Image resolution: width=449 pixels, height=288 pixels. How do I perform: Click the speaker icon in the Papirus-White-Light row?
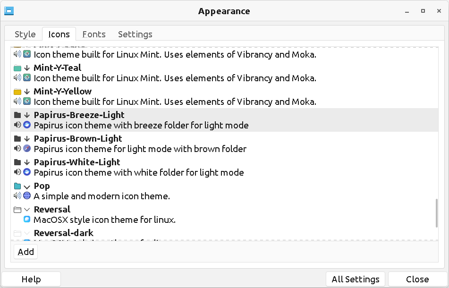click(x=17, y=172)
